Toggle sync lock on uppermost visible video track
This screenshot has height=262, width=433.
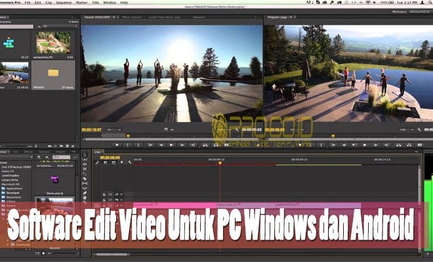point(117,195)
